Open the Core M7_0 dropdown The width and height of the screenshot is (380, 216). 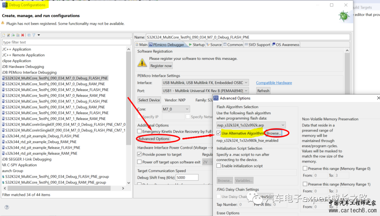pyautogui.click(x=176, y=109)
